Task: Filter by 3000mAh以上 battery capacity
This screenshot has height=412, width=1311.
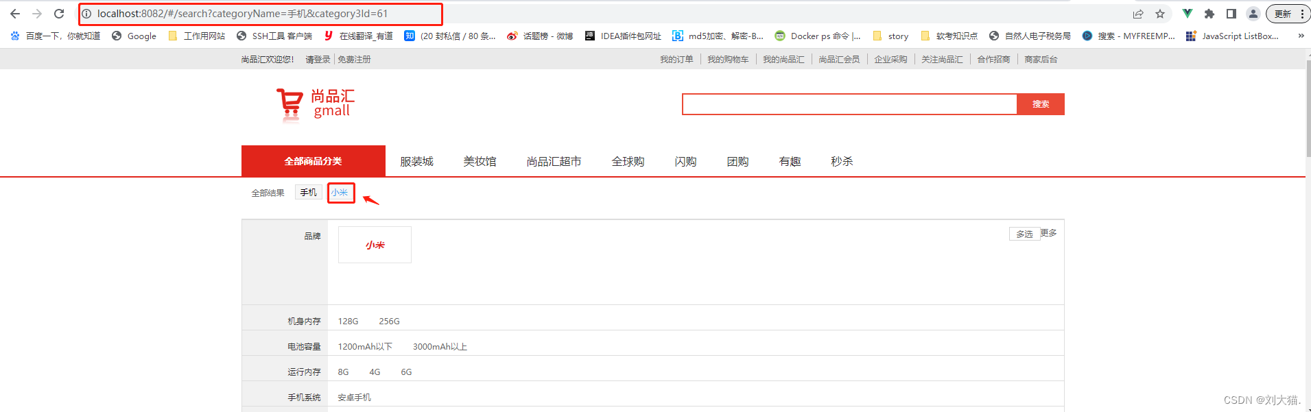Action: pyautogui.click(x=440, y=347)
